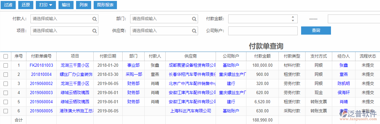The image size is (380, 124).
Task: Select the 合计 total row label
Action: coord(19,120)
